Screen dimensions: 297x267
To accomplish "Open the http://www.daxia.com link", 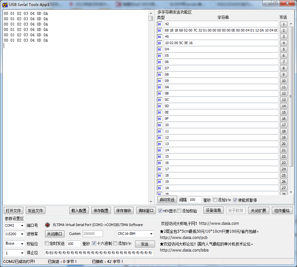I will click(219, 223).
